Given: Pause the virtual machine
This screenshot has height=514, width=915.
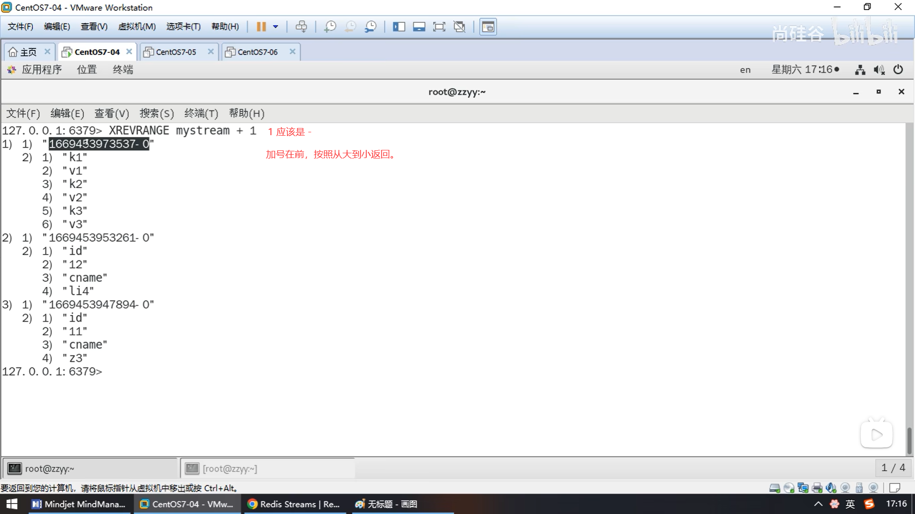Looking at the screenshot, I should click(261, 27).
